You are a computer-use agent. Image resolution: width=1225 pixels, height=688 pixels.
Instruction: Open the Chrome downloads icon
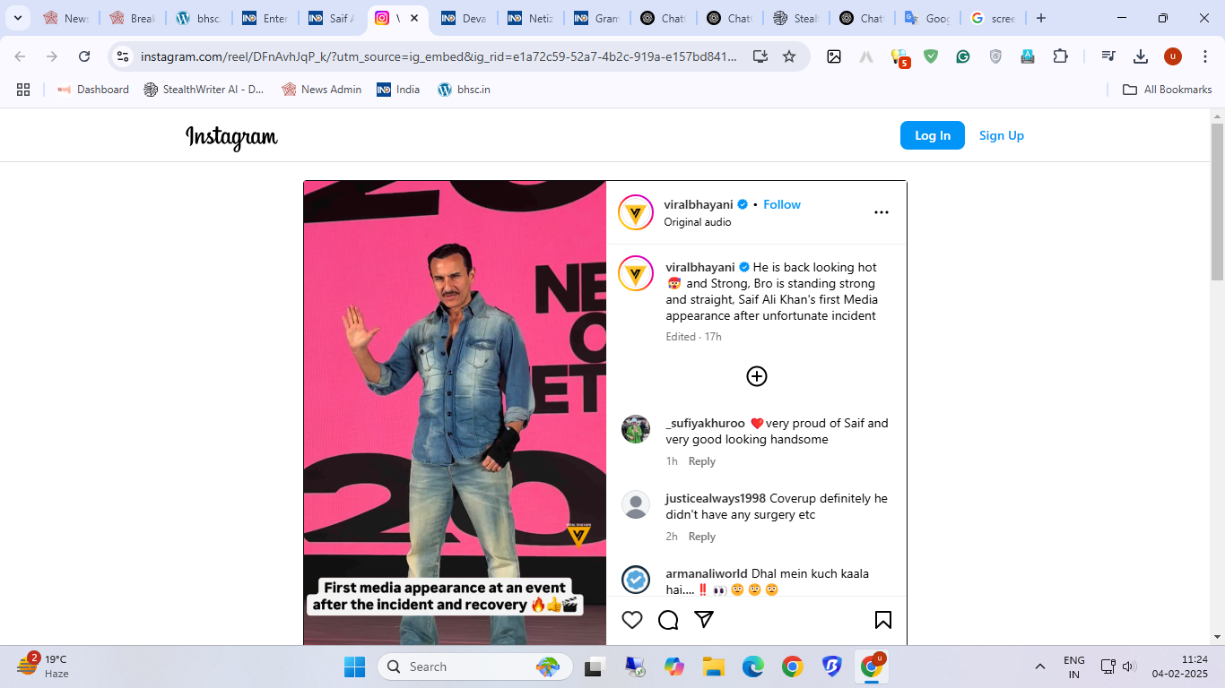[x=1141, y=56]
